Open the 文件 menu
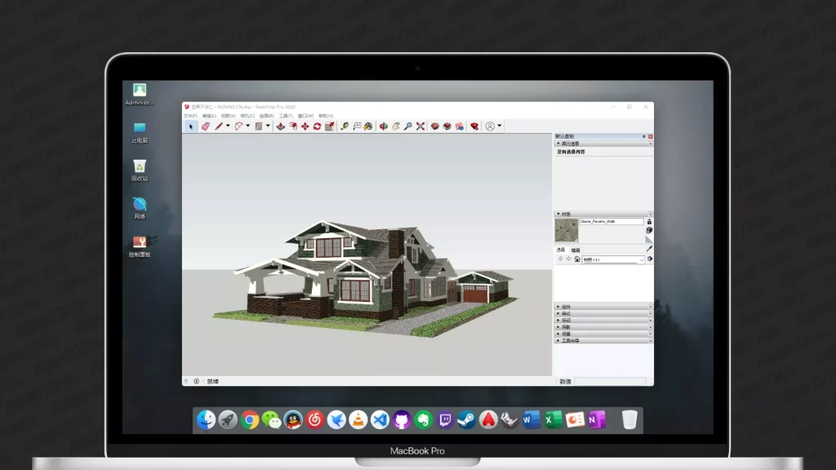This screenshot has width=836, height=470. tap(189, 116)
